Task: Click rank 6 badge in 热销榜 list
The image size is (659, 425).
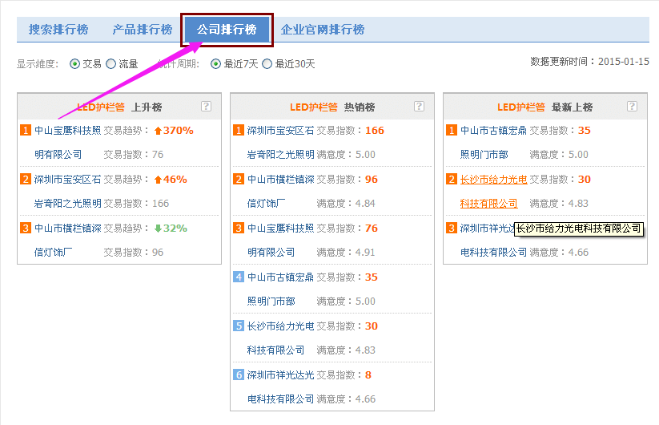Action: (239, 375)
